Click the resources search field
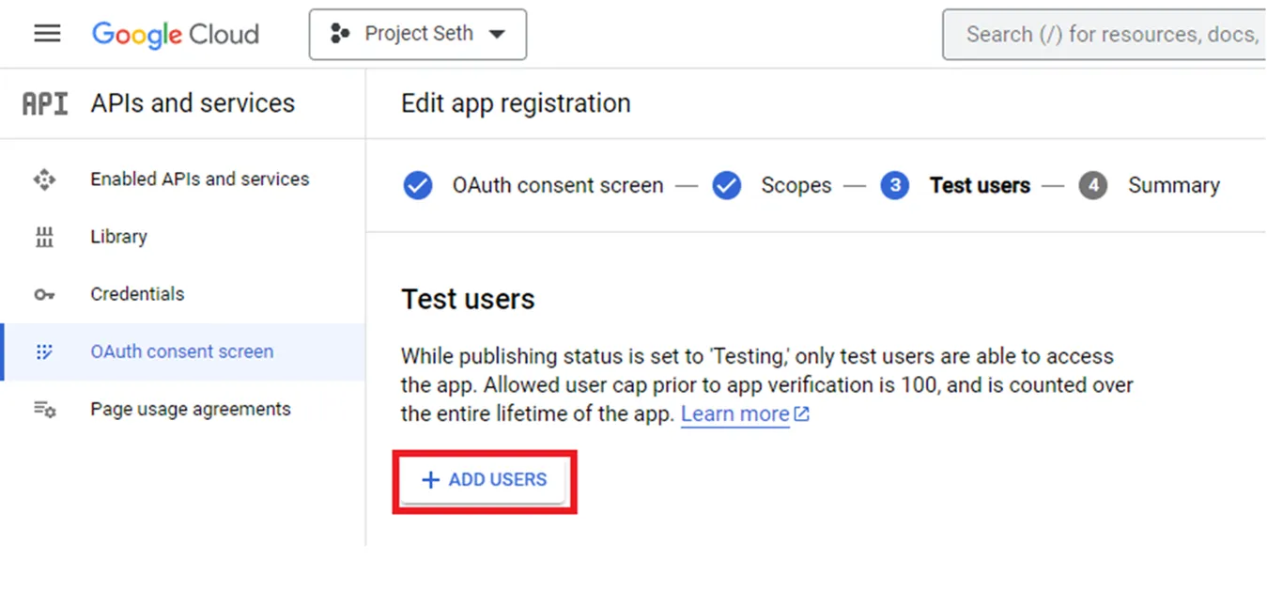Viewport: 1267px width, 592px height. (1108, 34)
